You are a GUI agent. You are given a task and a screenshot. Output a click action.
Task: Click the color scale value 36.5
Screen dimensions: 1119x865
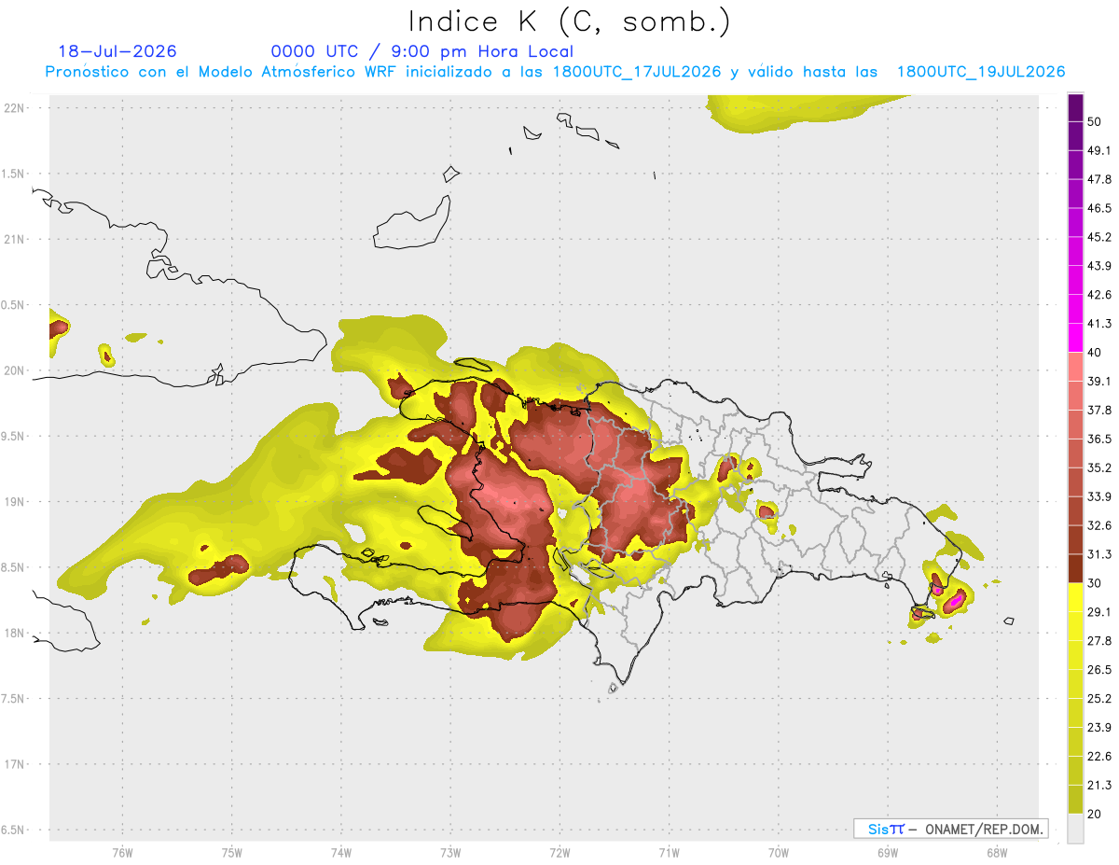point(1099,439)
